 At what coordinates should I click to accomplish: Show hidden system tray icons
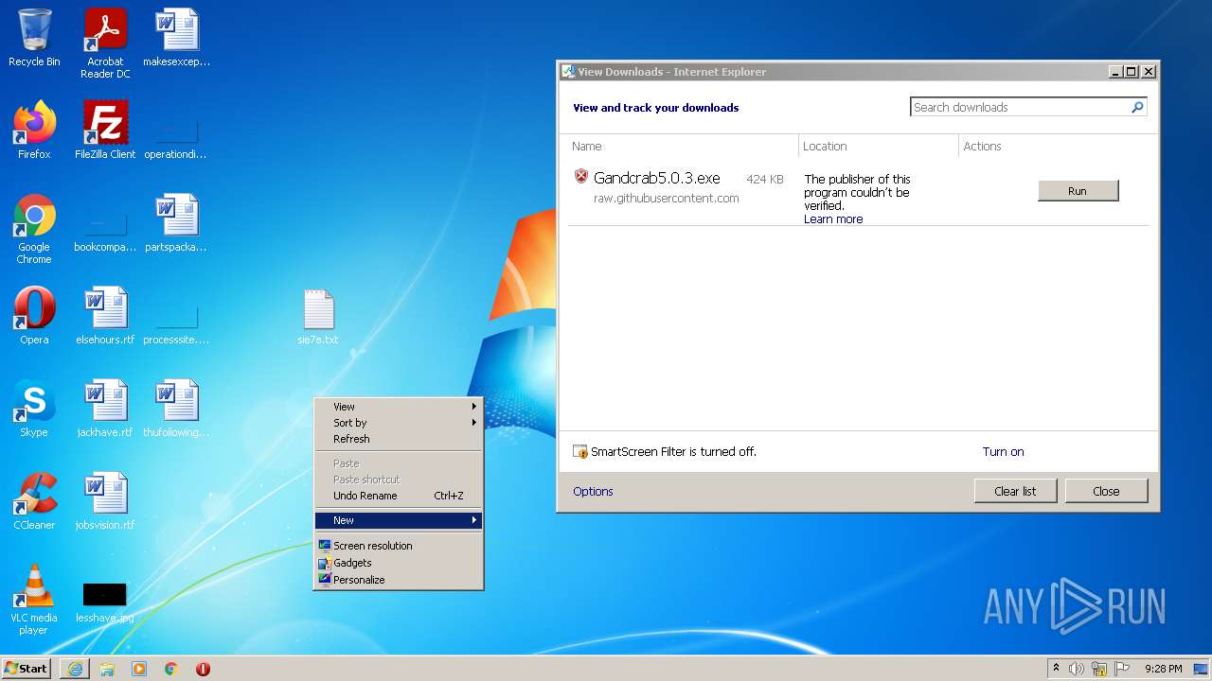(1057, 669)
